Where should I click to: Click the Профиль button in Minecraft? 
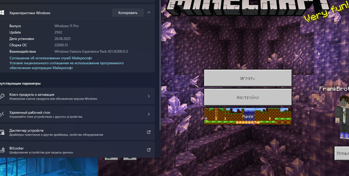click(342, 153)
